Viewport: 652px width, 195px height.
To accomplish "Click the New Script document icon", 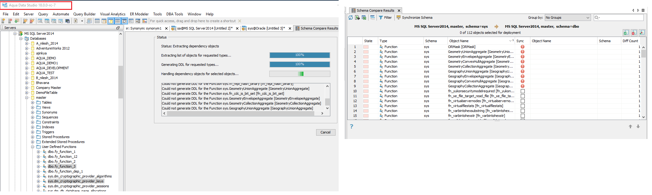I will 75,21.
